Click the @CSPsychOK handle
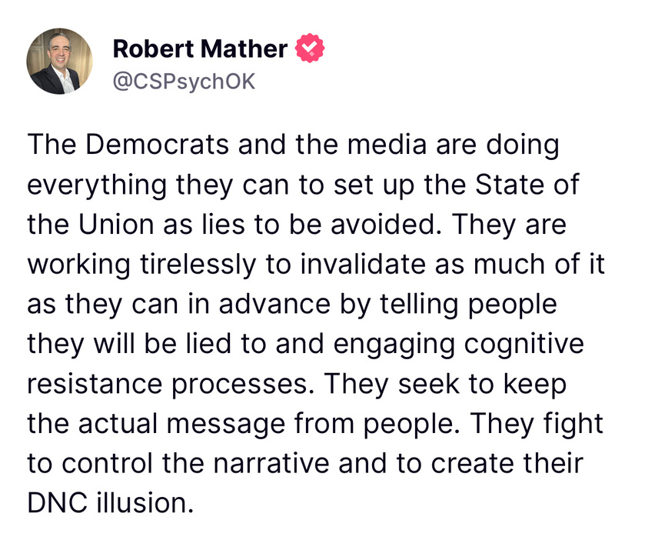 (x=184, y=82)
